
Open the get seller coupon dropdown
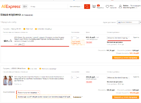pyautogui.click(x=28, y=93)
